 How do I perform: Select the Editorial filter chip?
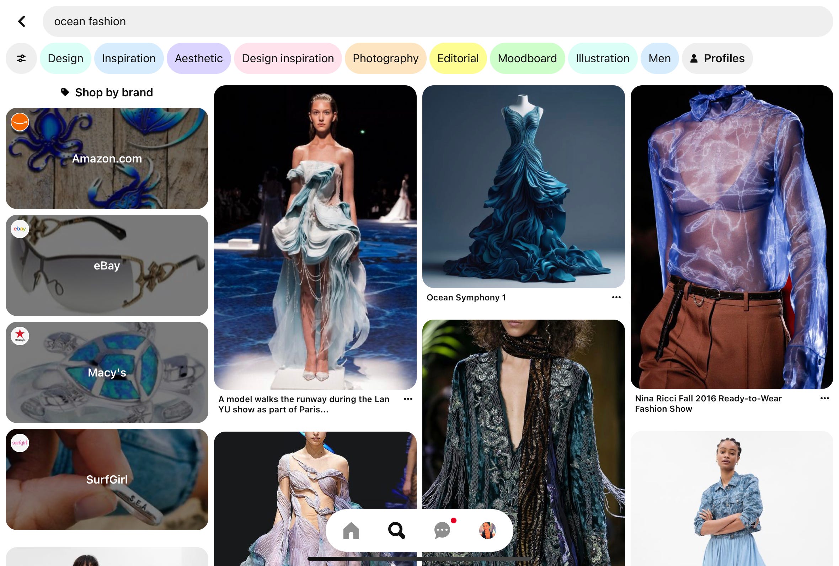[458, 58]
